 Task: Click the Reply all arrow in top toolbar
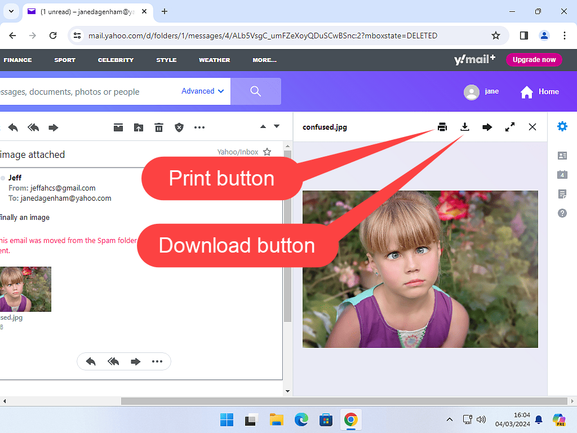coord(33,127)
